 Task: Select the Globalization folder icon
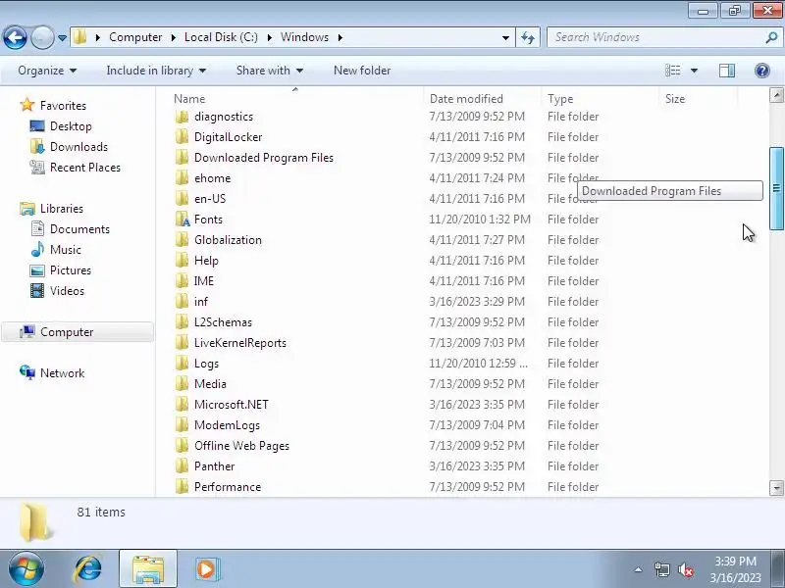(183, 240)
